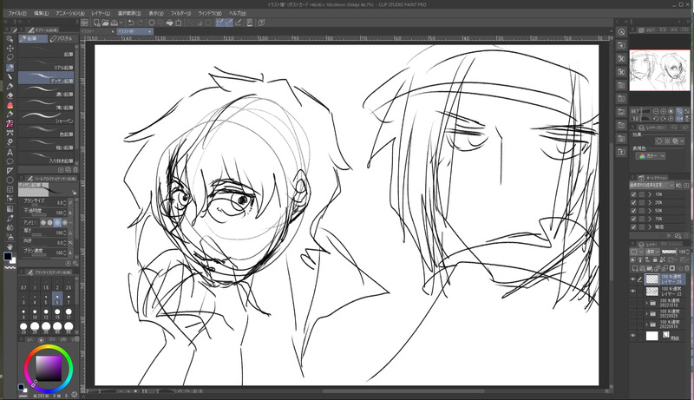The image size is (694, 400).
Task: Toggle the 75% auto action checkbox
Action: click(634, 219)
